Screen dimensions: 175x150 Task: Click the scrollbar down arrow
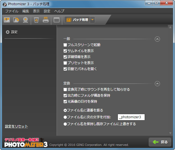coord(170,133)
